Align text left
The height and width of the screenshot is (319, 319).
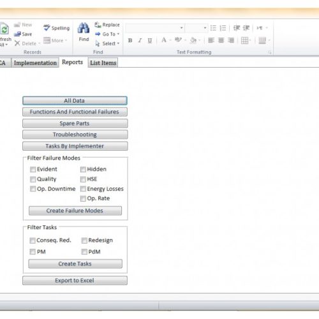211,40
